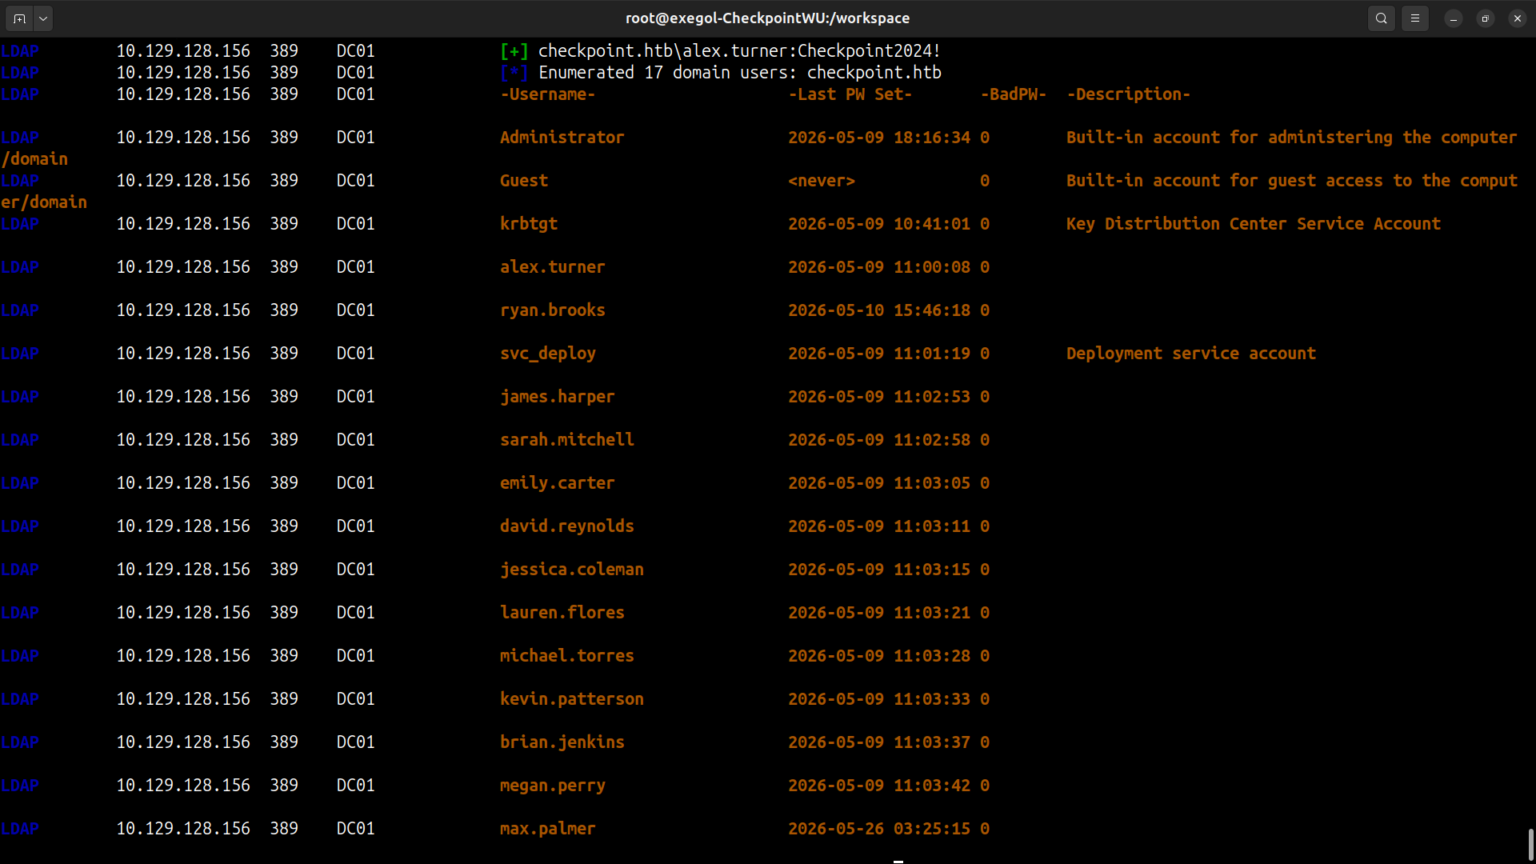Close the terminal window
Image resolution: width=1536 pixels, height=864 pixels.
coord(1518,18)
